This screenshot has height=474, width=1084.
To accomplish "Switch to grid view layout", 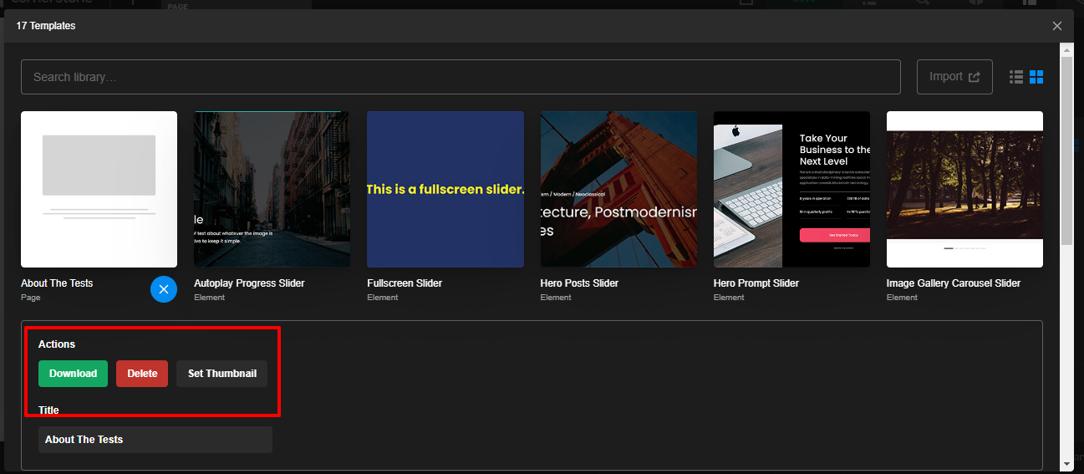I will [1036, 77].
